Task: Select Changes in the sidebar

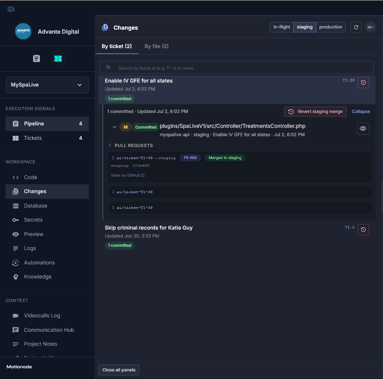Action: [x=47, y=192]
